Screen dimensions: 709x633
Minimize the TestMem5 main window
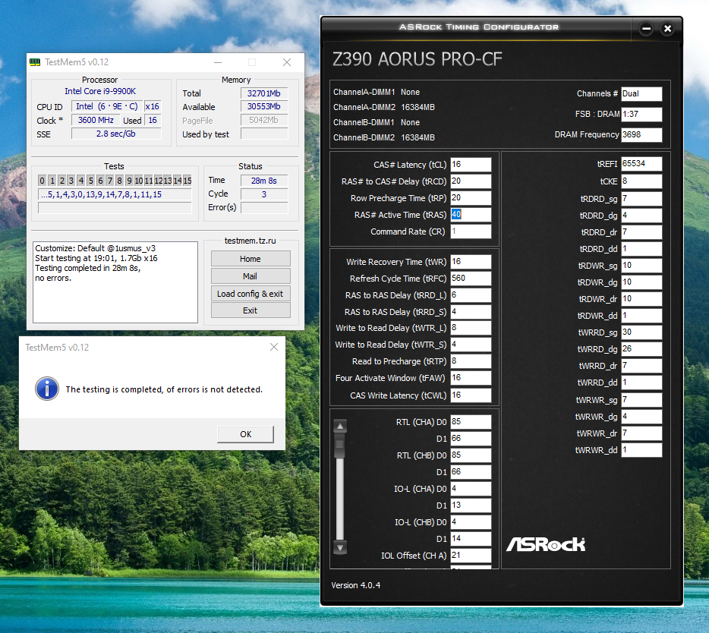(x=218, y=62)
